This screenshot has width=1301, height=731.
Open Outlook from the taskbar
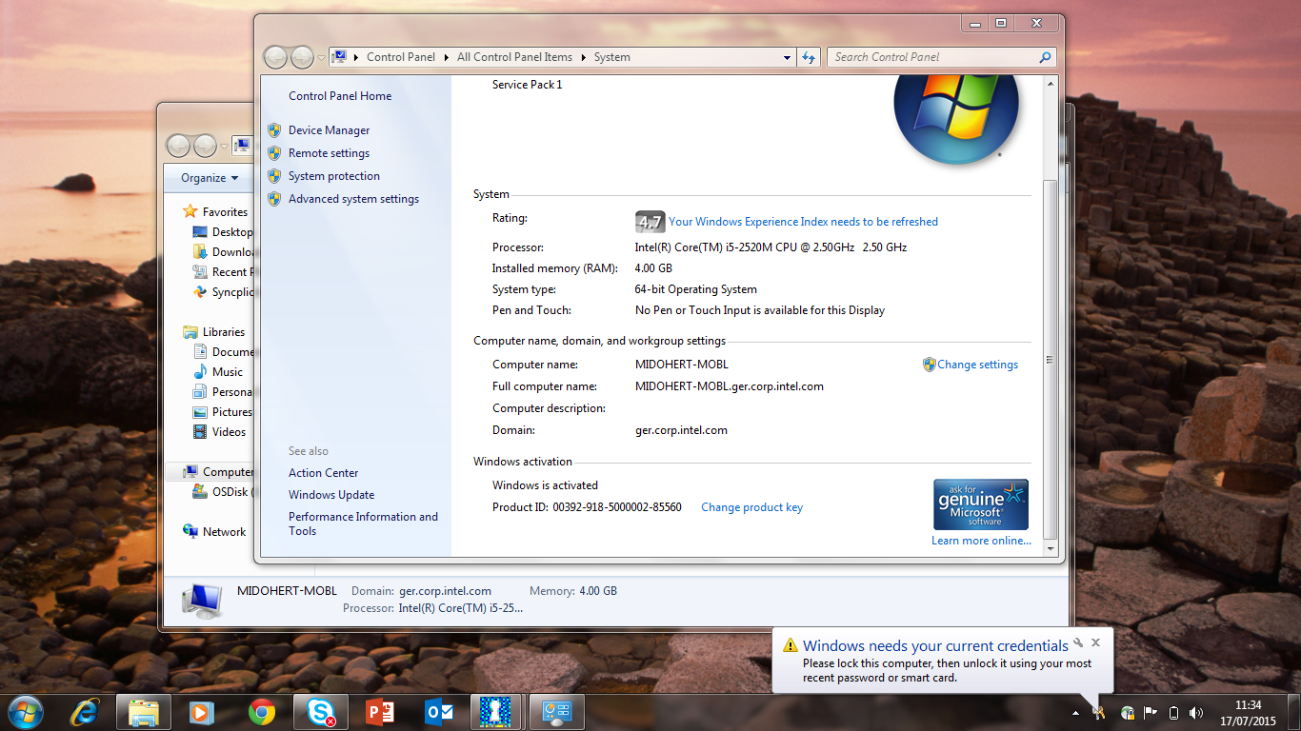coord(439,712)
